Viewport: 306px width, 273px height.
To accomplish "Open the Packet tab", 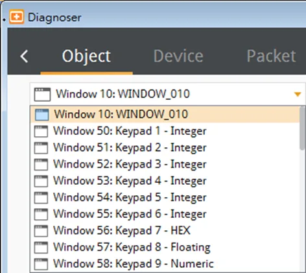I will [x=271, y=56].
